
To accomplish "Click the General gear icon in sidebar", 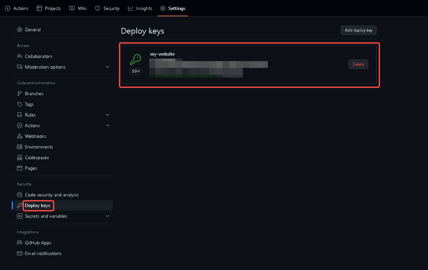I will (20, 30).
